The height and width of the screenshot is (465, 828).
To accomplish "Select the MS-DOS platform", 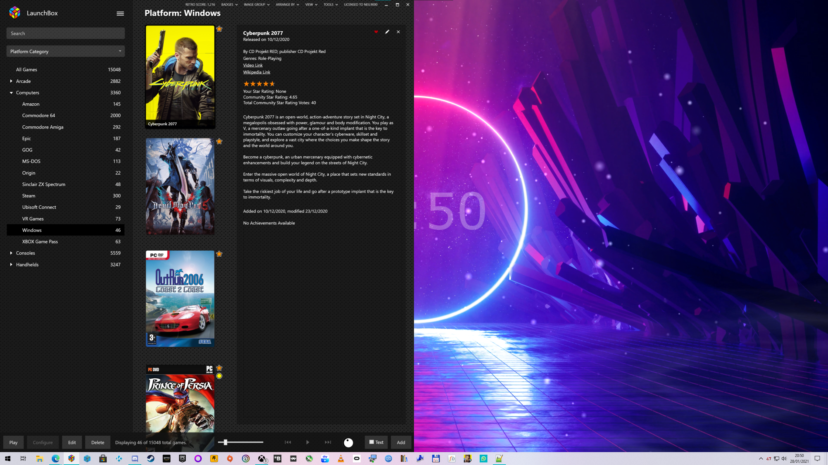I will coord(66,161).
